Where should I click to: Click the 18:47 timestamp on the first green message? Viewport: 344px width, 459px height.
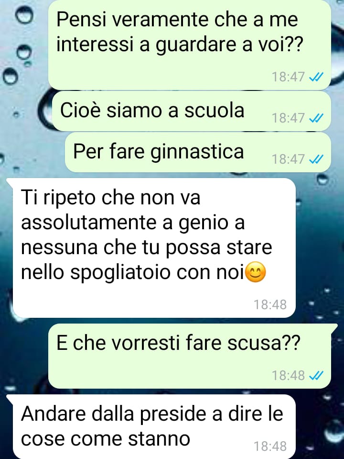[x=288, y=77]
